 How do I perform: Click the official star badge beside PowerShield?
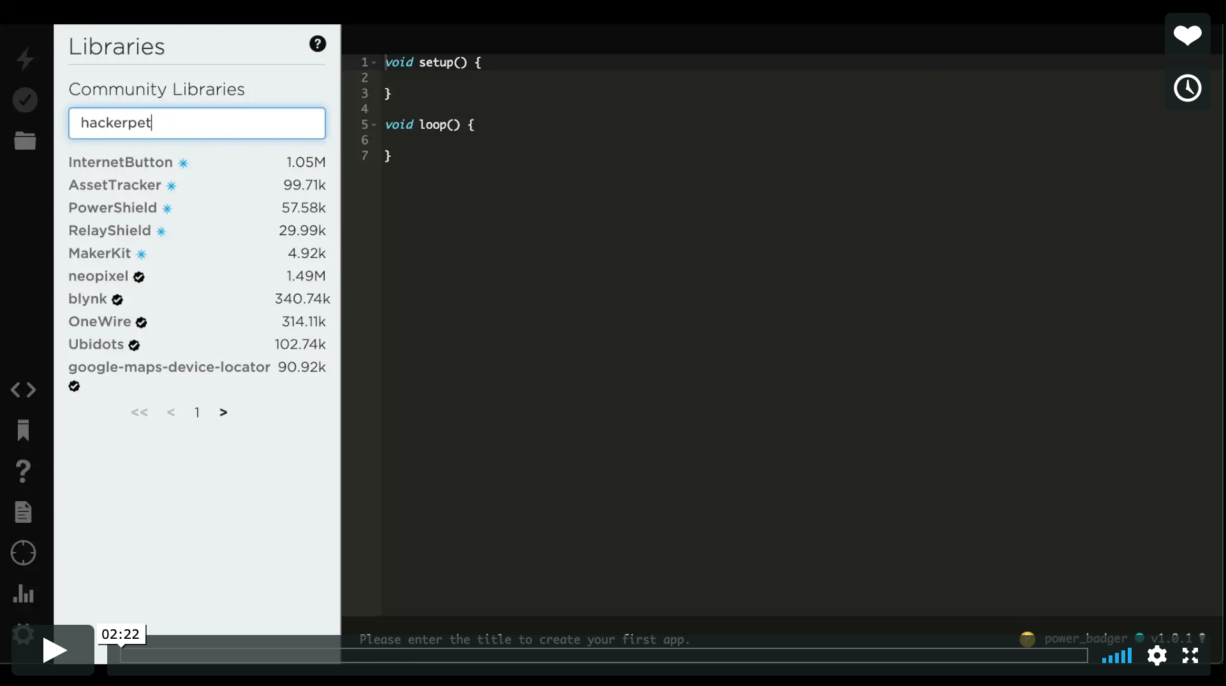167,209
